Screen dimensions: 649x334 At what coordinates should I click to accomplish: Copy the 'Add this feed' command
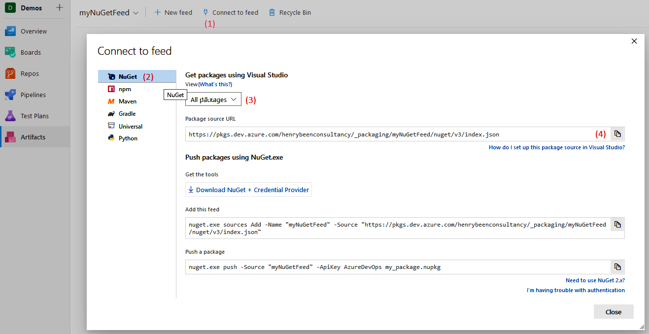pos(617,225)
